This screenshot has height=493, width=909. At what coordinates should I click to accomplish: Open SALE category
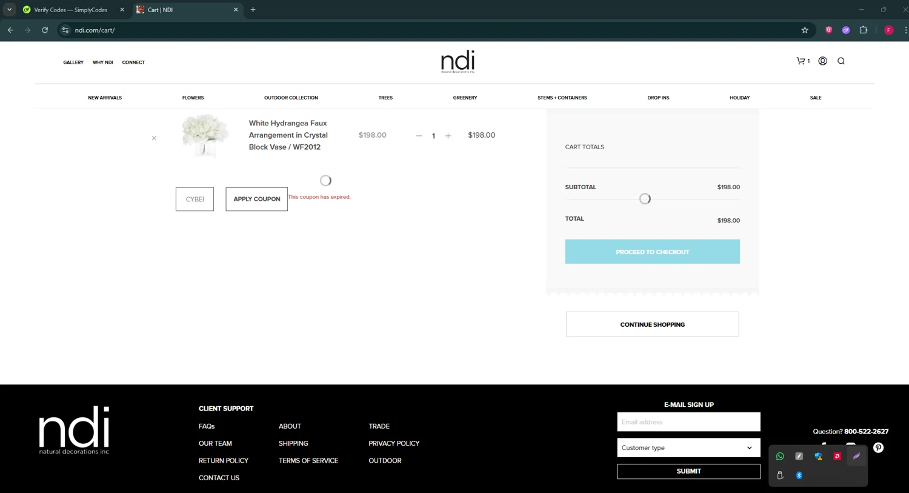816,98
